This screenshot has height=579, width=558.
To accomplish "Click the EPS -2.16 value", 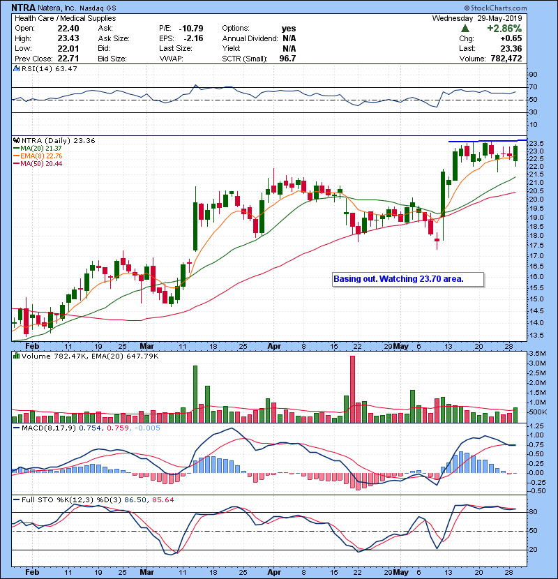I will (193, 38).
